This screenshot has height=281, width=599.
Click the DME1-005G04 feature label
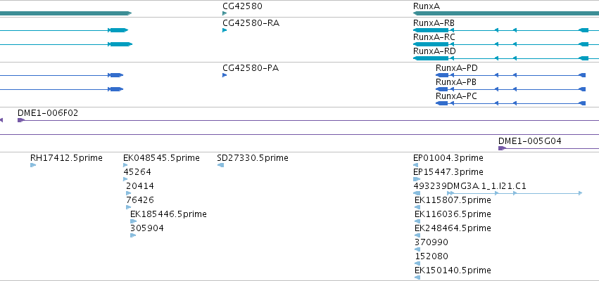pyautogui.click(x=530, y=141)
